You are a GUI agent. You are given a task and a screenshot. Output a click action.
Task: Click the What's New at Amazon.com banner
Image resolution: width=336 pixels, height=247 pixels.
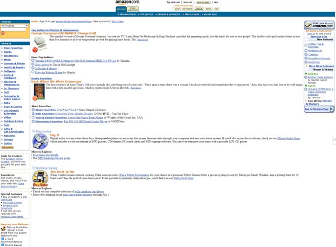tap(319, 25)
